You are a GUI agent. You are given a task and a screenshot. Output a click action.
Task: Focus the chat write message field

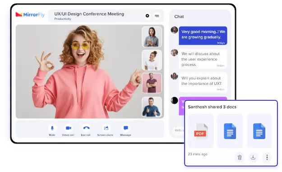point(178,130)
